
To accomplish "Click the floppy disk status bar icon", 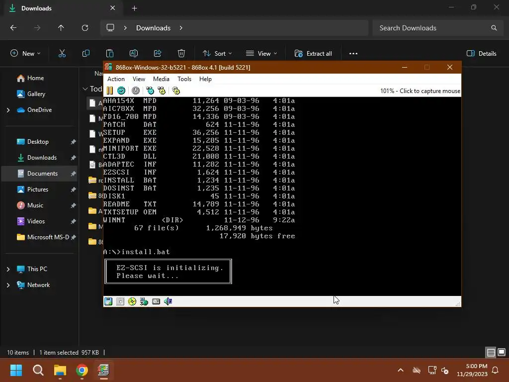I will click(108, 301).
